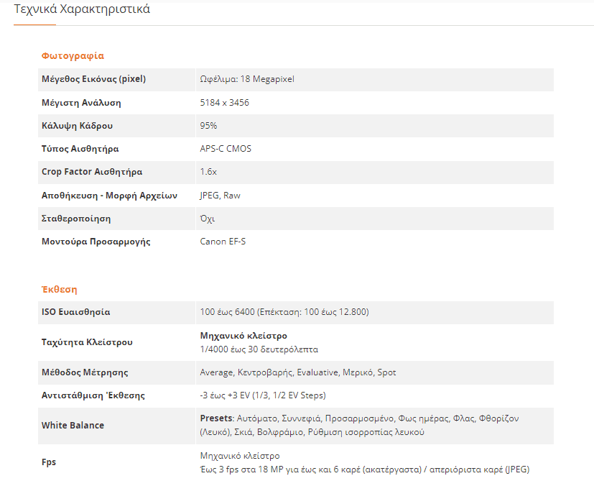
Task: Select the Κάλυψη Κάδρου label
Action: coord(77,126)
